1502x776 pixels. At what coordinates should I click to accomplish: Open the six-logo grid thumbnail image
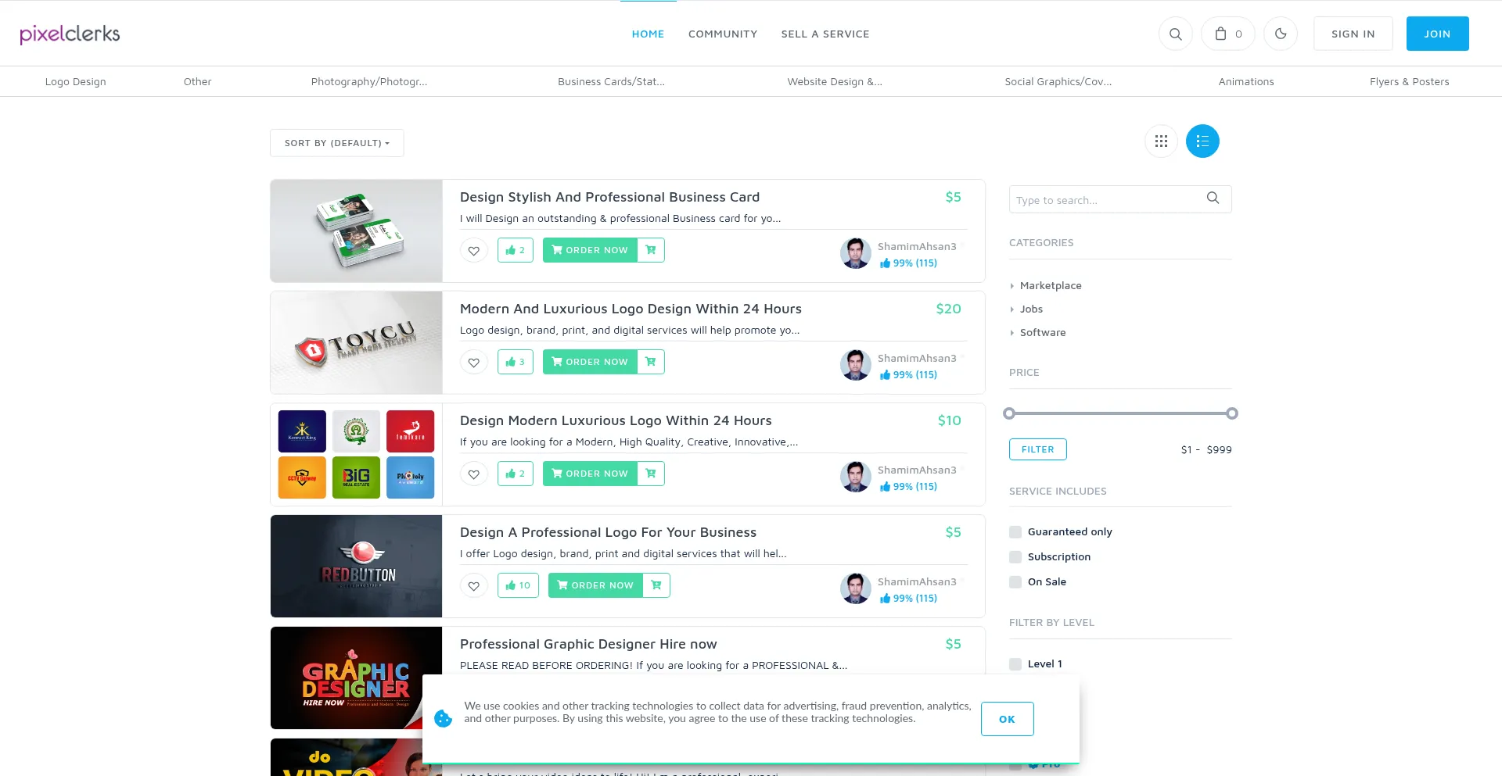pos(356,455)
